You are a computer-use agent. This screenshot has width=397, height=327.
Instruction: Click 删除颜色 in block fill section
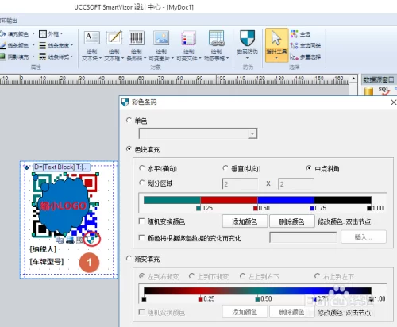[x=292, y=221]
